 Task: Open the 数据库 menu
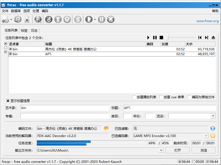coord(16,11)
